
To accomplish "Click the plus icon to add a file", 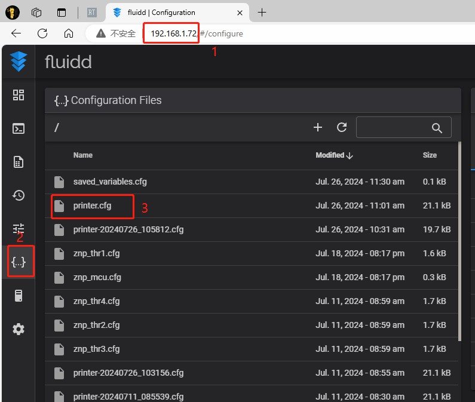I will (x=318, y=127).
